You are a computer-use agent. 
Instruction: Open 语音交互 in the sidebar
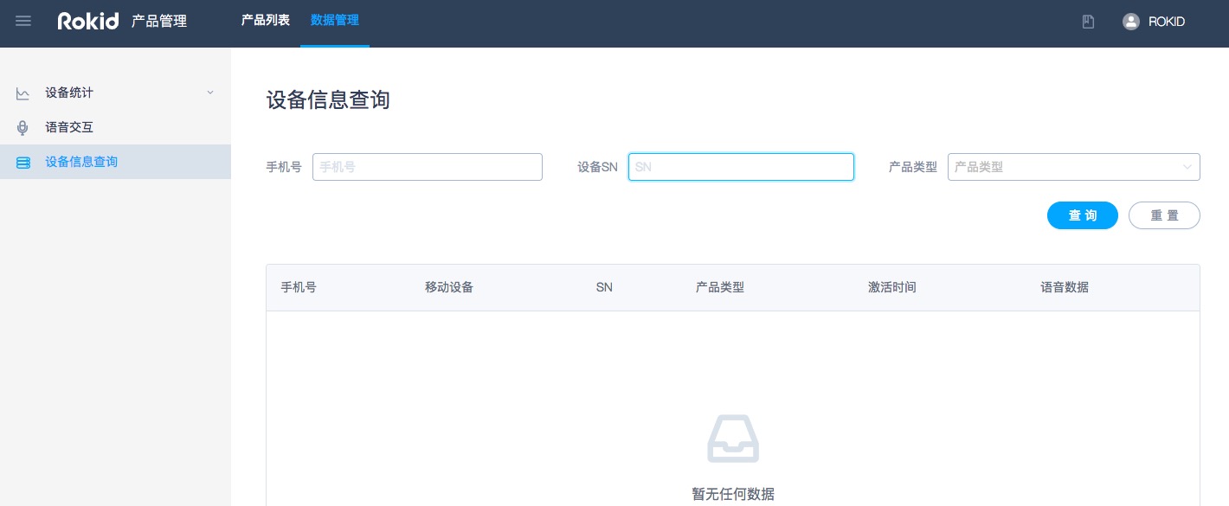69,127
